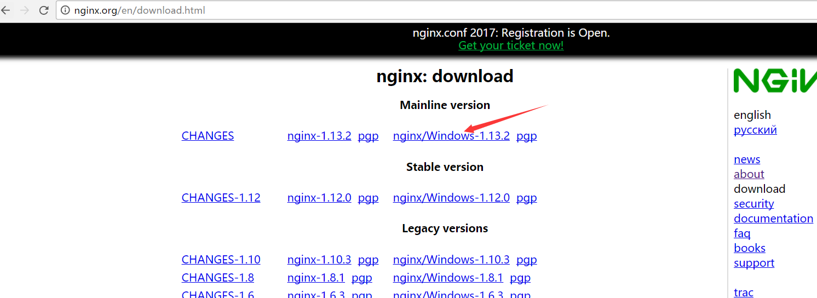Image resolution: width=817 pixels, height=298 pixels.
Task: Download nginx/Windows-1.13.2
Action: point(451,136)
